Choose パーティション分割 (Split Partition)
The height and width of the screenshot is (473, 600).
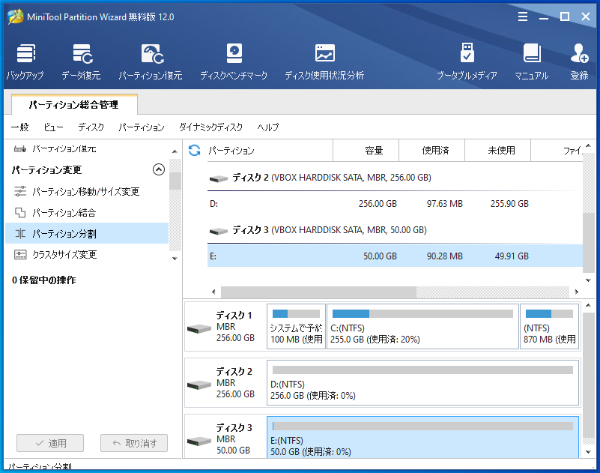[x=86, y=233]
